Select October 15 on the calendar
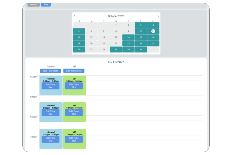 point(116,37)
